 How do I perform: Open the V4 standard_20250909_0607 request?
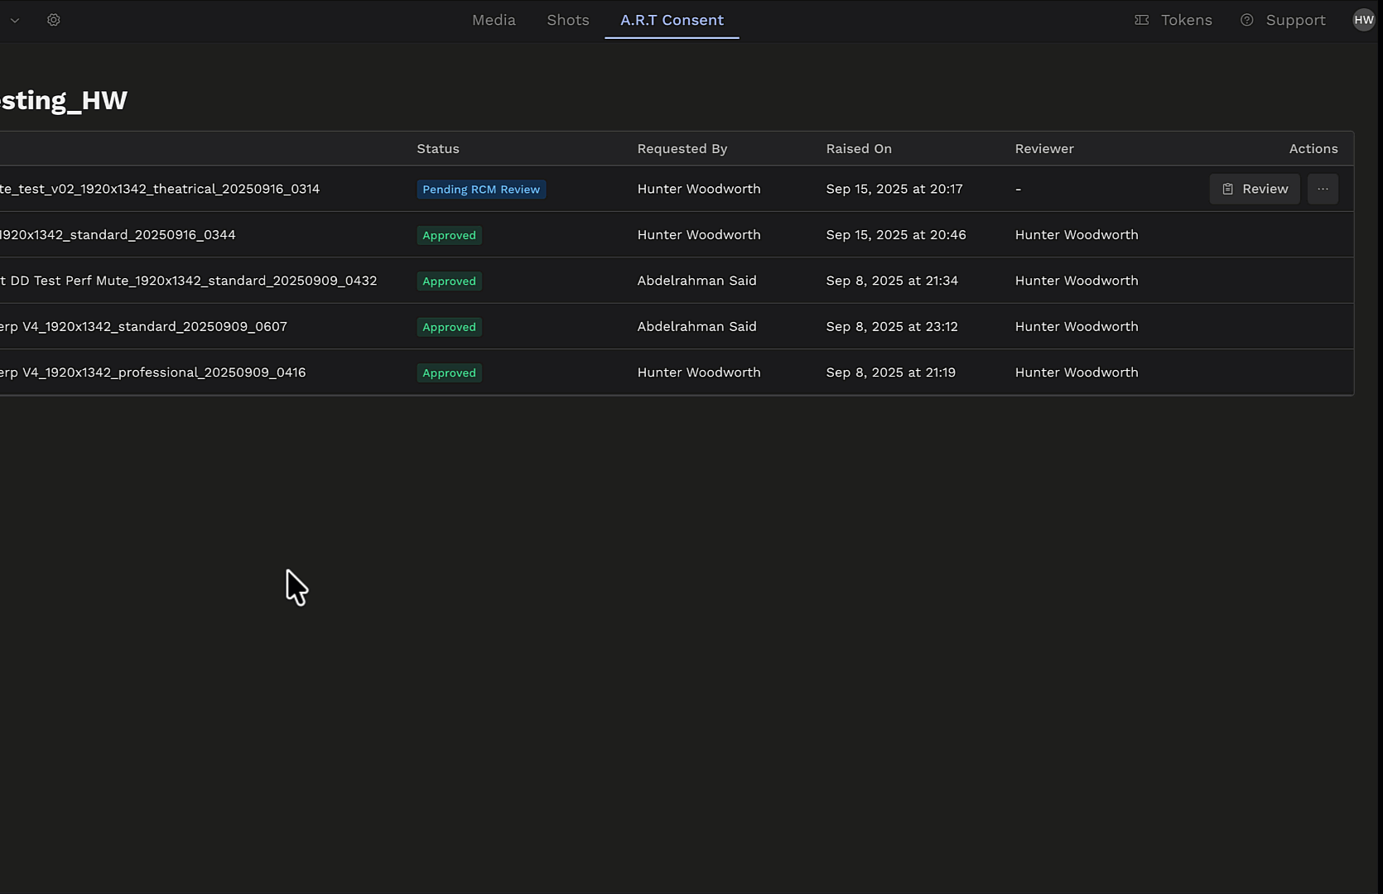(144, 327)
